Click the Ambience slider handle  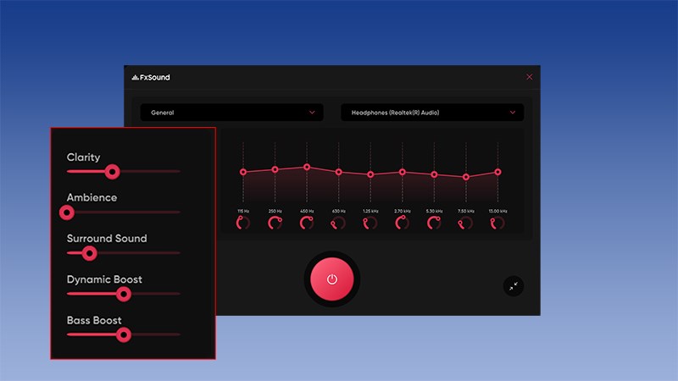(67, 213)
